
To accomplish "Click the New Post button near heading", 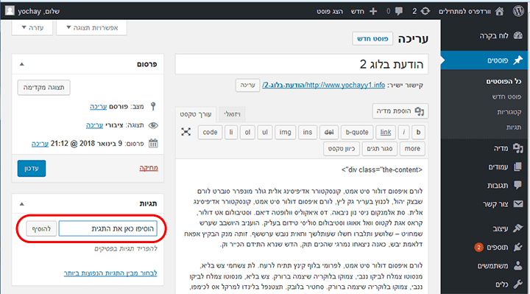I will click(372, 39).
